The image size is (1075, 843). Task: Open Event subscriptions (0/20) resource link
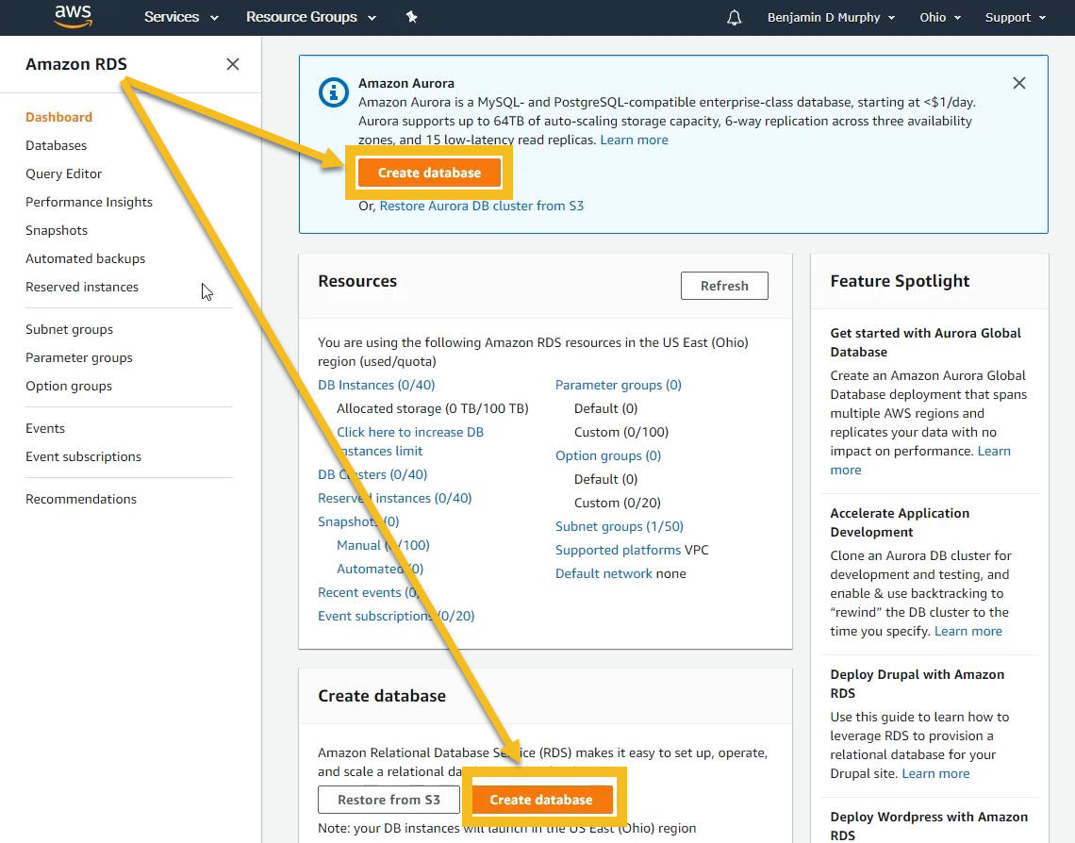click(396, 616)
